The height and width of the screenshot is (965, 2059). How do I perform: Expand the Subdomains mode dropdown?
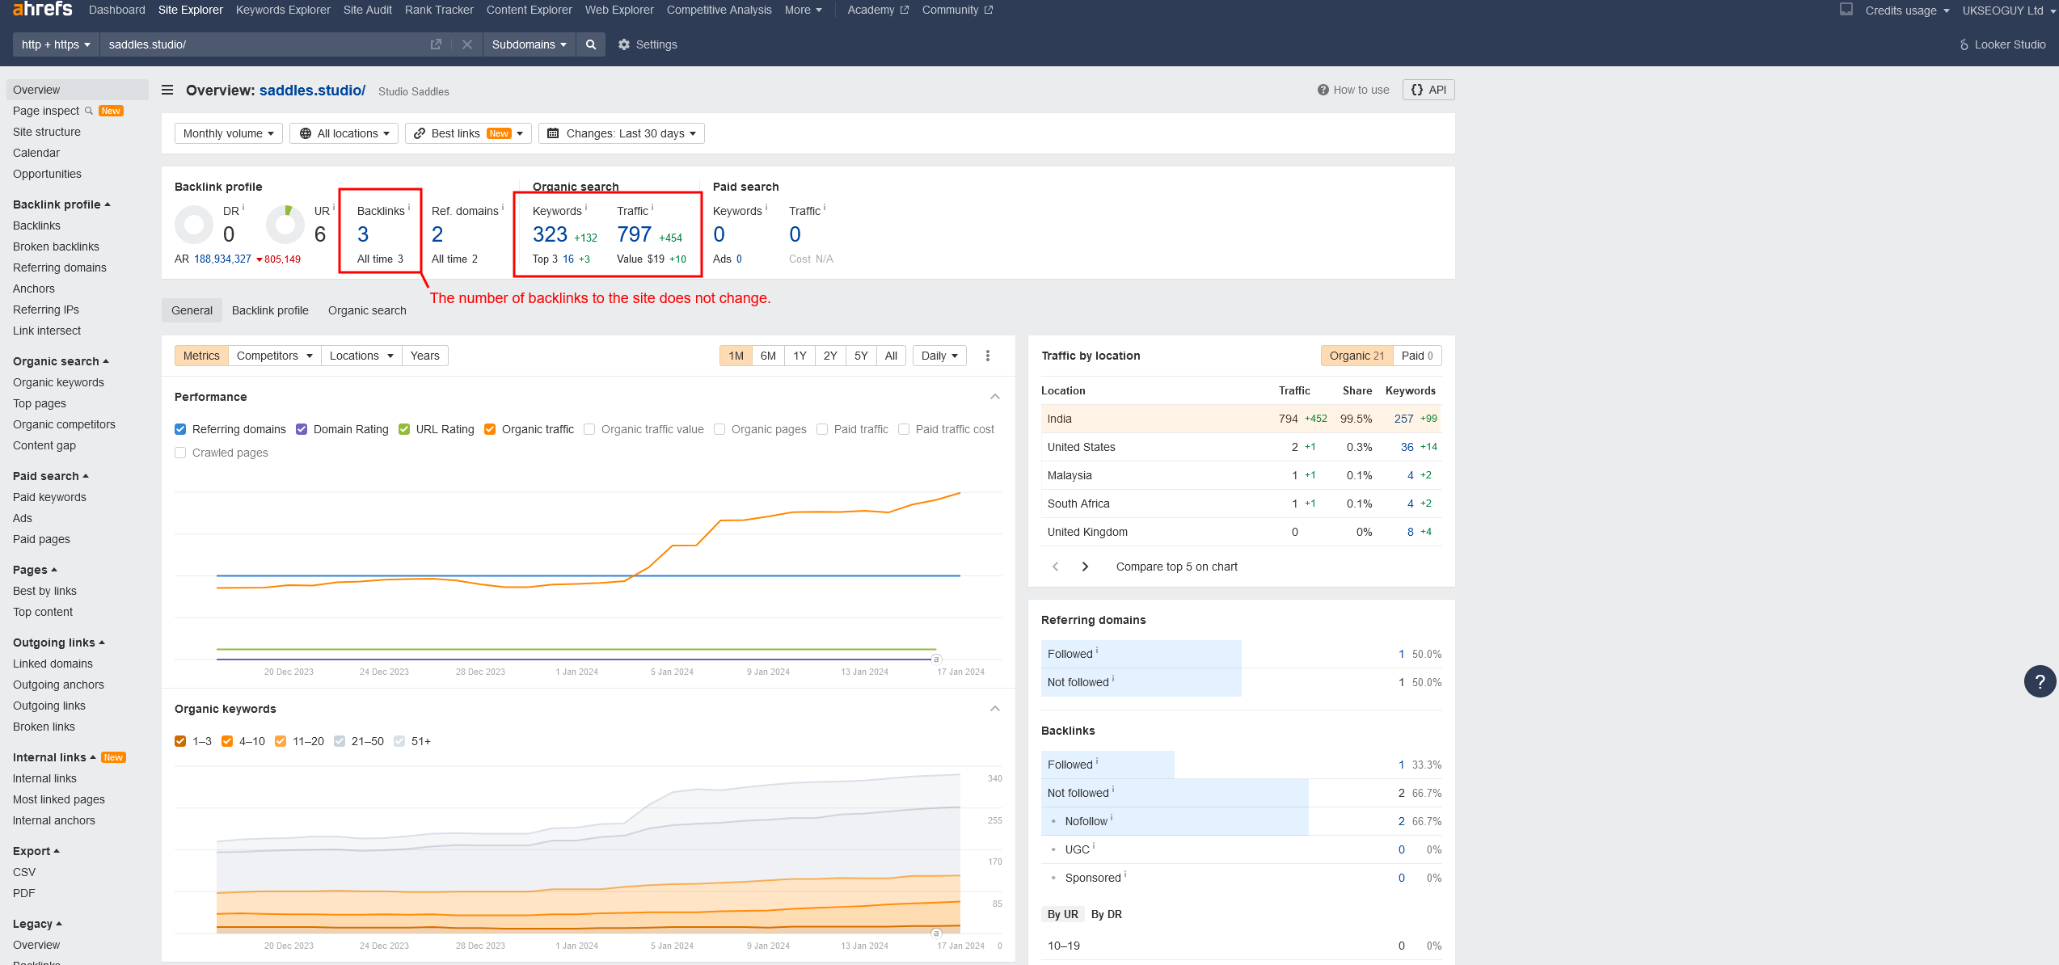coord(529,44)
